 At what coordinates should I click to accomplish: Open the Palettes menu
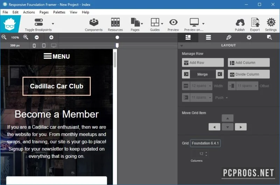tap(59, 12)
